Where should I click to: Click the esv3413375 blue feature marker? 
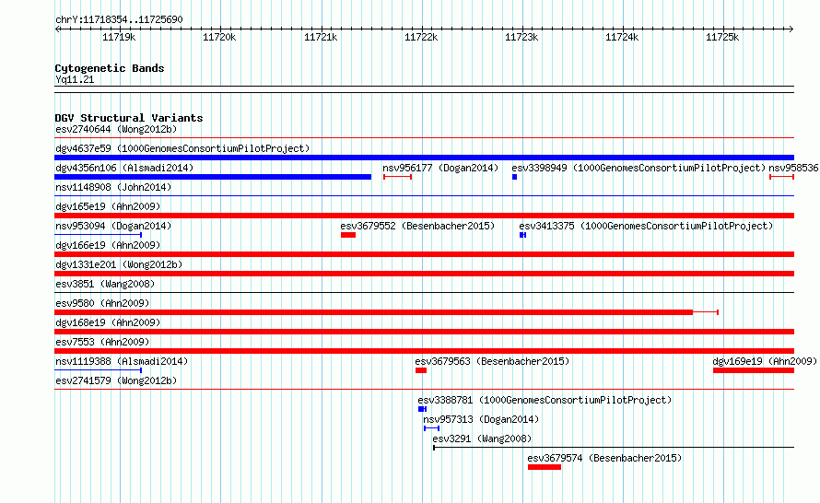point(523,235)
